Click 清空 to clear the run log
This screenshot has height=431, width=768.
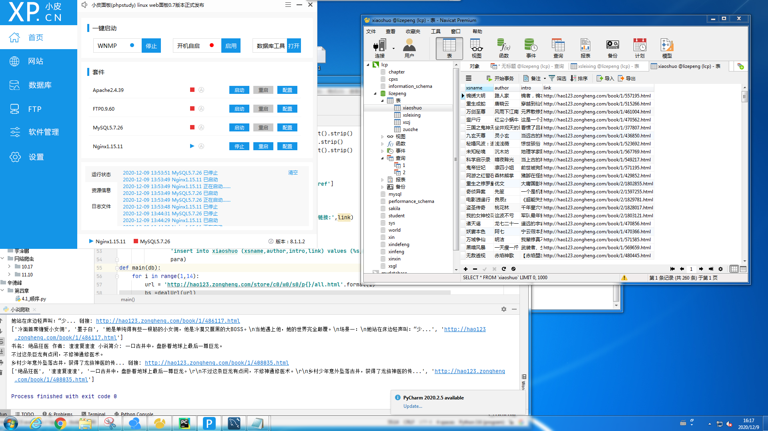[293, 173]
